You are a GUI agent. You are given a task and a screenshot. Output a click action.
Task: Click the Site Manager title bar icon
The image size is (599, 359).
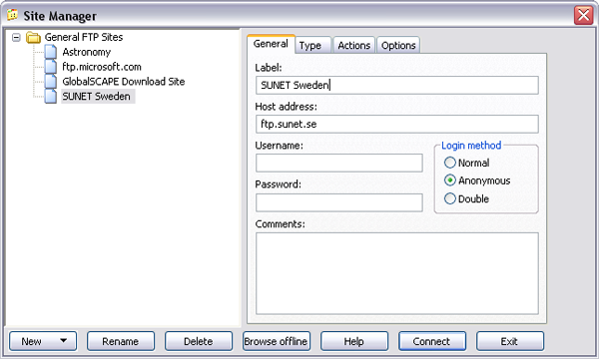(13, 15)
